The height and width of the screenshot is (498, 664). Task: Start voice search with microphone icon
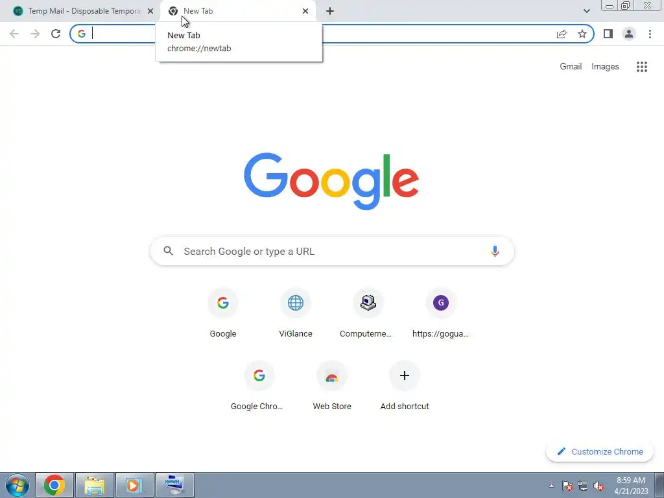point(495,251)
